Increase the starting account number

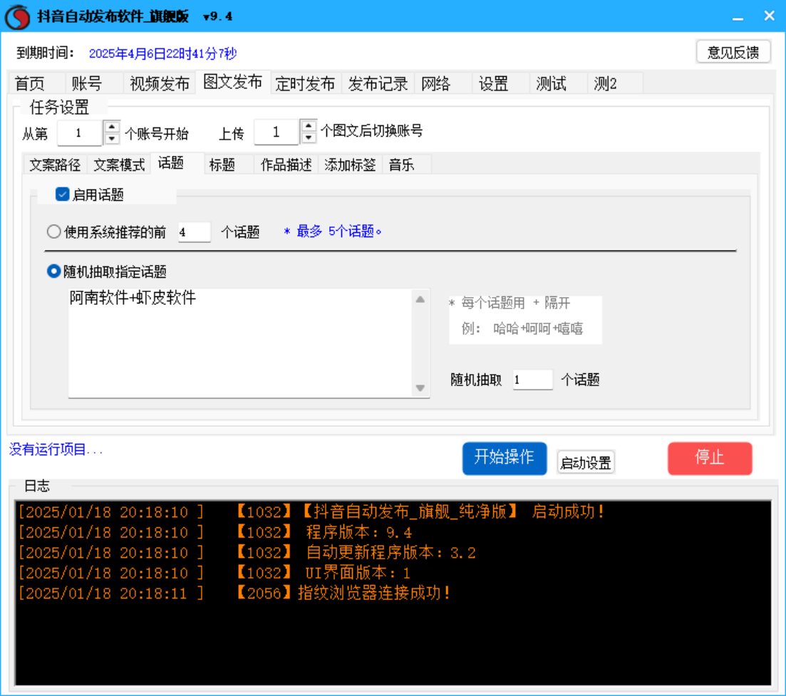tap(112, 128)
